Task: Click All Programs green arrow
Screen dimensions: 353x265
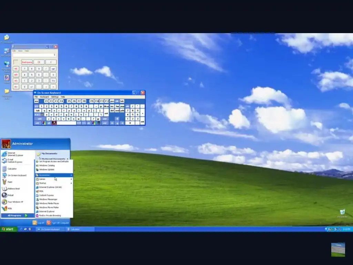Action: 26,215
